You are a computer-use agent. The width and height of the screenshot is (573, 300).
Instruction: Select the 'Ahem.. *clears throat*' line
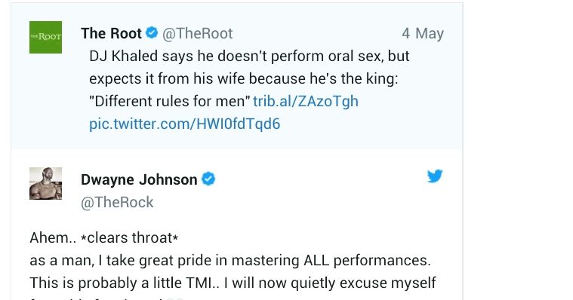pos(104,237)
